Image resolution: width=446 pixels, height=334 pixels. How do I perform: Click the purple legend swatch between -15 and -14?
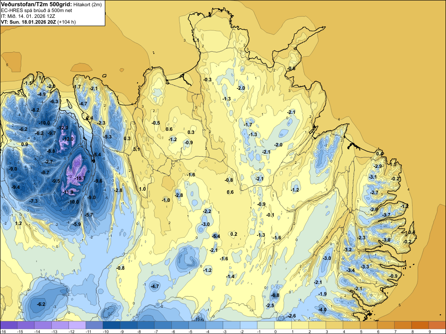coord(26,325)
